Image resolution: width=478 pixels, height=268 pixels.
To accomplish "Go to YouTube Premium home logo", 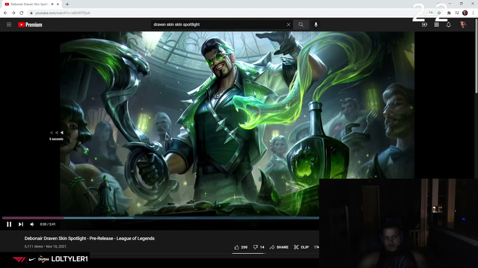I will tap(30, 25).
